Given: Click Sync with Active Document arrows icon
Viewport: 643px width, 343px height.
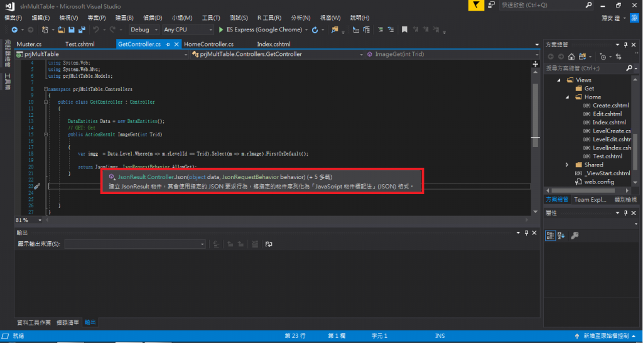Looking at the screenshot, I should pyautogui.click(x=619, y=57).
